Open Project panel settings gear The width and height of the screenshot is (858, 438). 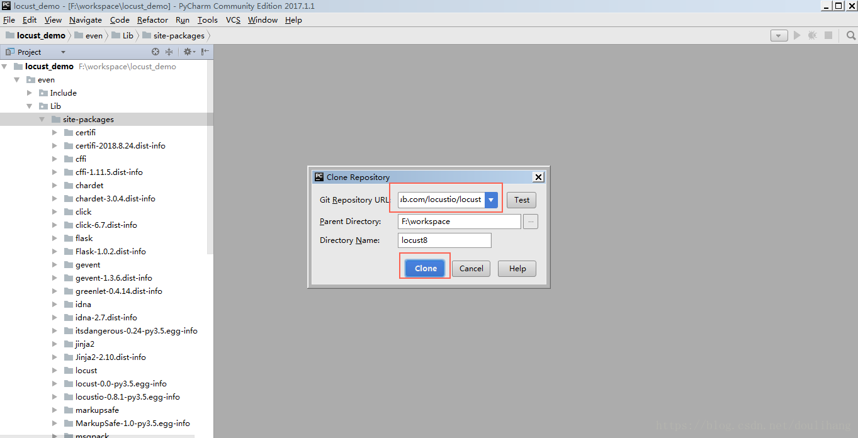coord(189,52)
